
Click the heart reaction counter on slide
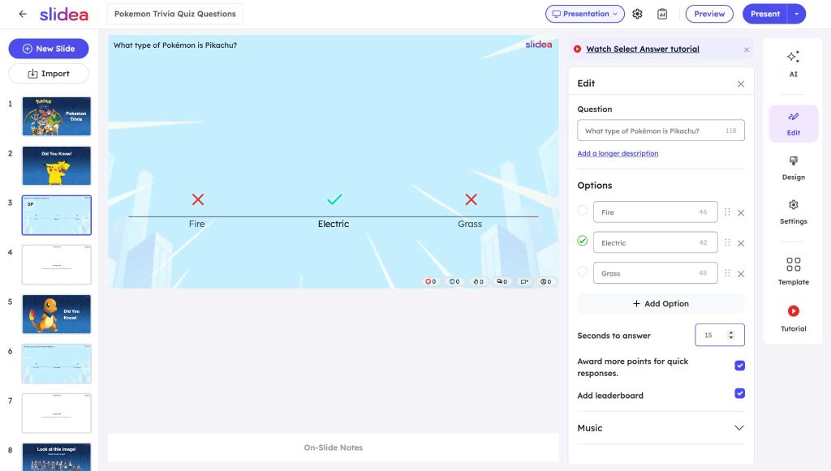(430, 281)
